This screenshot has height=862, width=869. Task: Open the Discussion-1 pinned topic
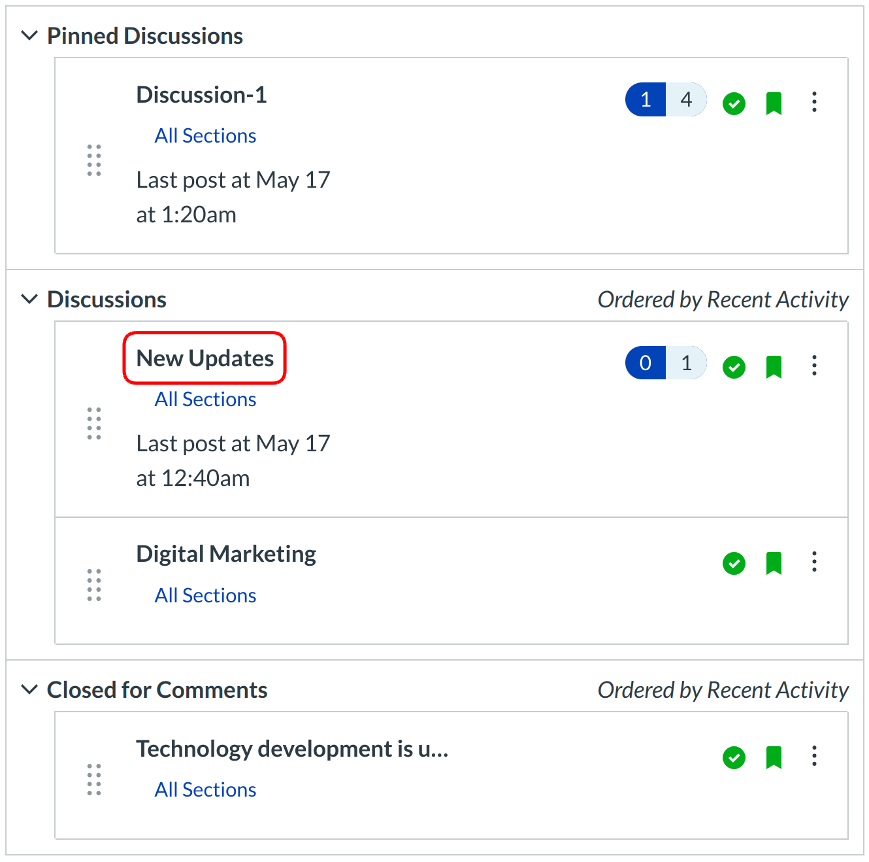click(201, 95)
